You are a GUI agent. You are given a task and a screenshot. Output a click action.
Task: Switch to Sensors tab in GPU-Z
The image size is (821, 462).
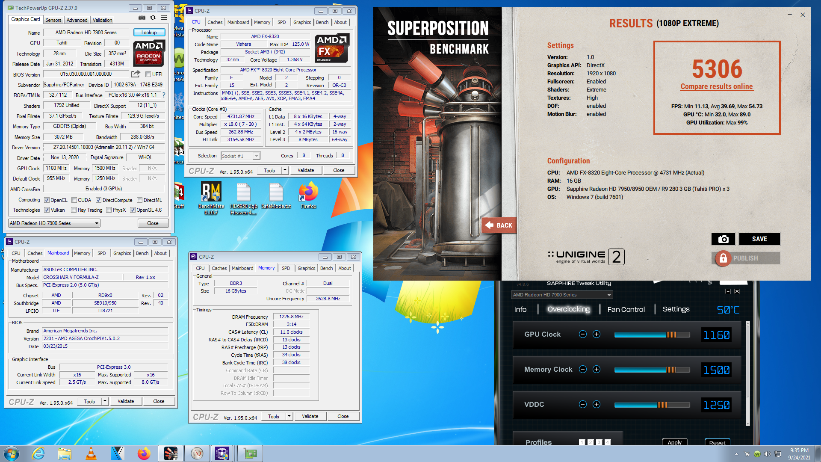click(53, 20)
